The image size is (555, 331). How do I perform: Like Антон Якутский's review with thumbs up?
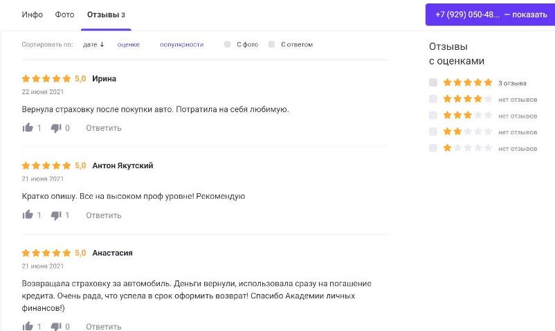pyautogui.click(x=28, y=215)
